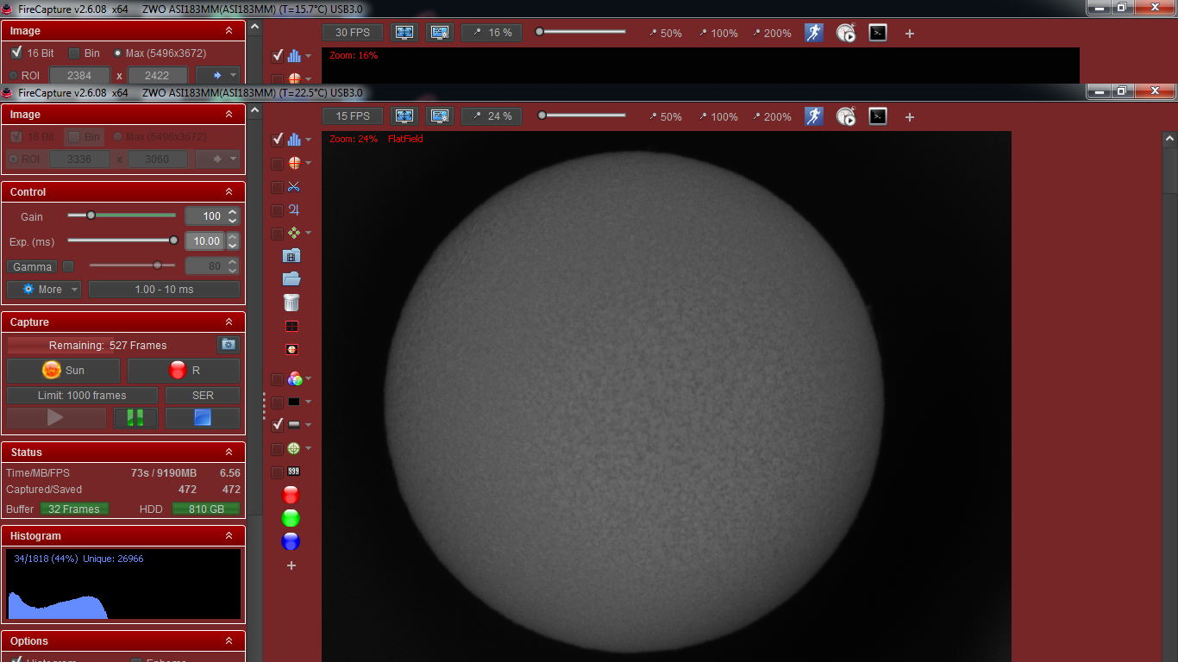Image resolution: width=1178 pixels, height=662 pixels.
Task: Click the SER file format button
Action: [x=203, y=396]
